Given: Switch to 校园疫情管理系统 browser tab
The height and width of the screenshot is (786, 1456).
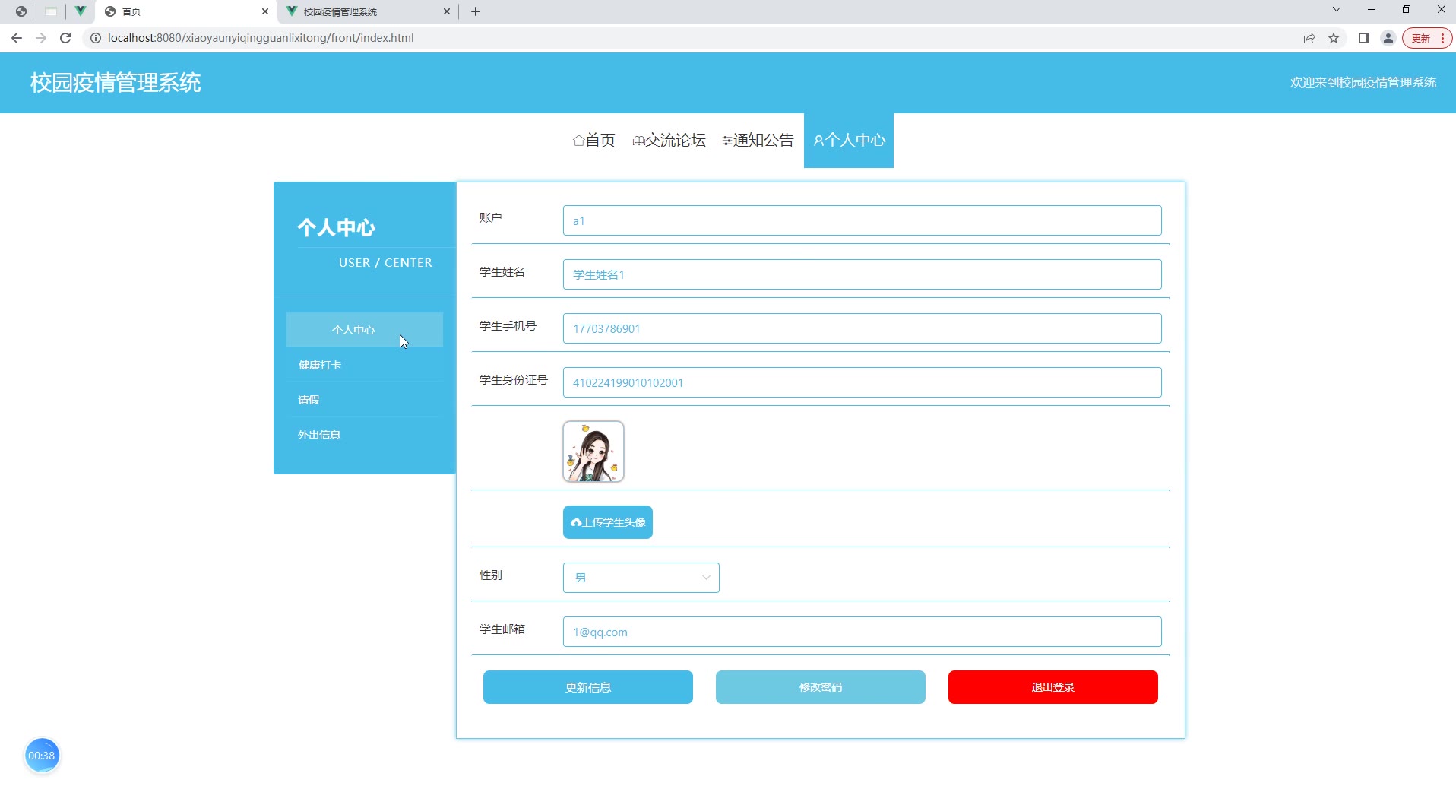Looking at the screenshot, I should (365, 11).
